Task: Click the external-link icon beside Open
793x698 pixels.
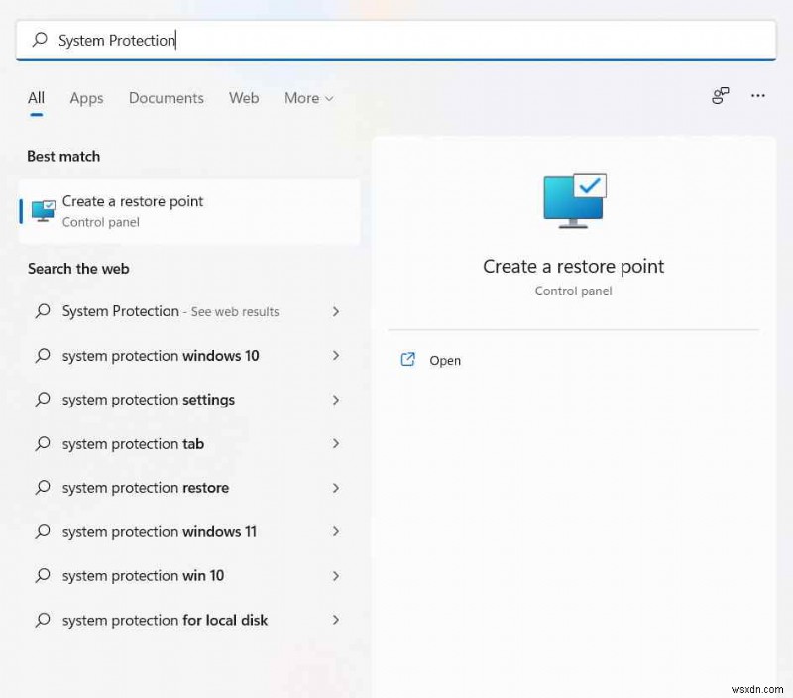Action: click(x=408, y=360)
